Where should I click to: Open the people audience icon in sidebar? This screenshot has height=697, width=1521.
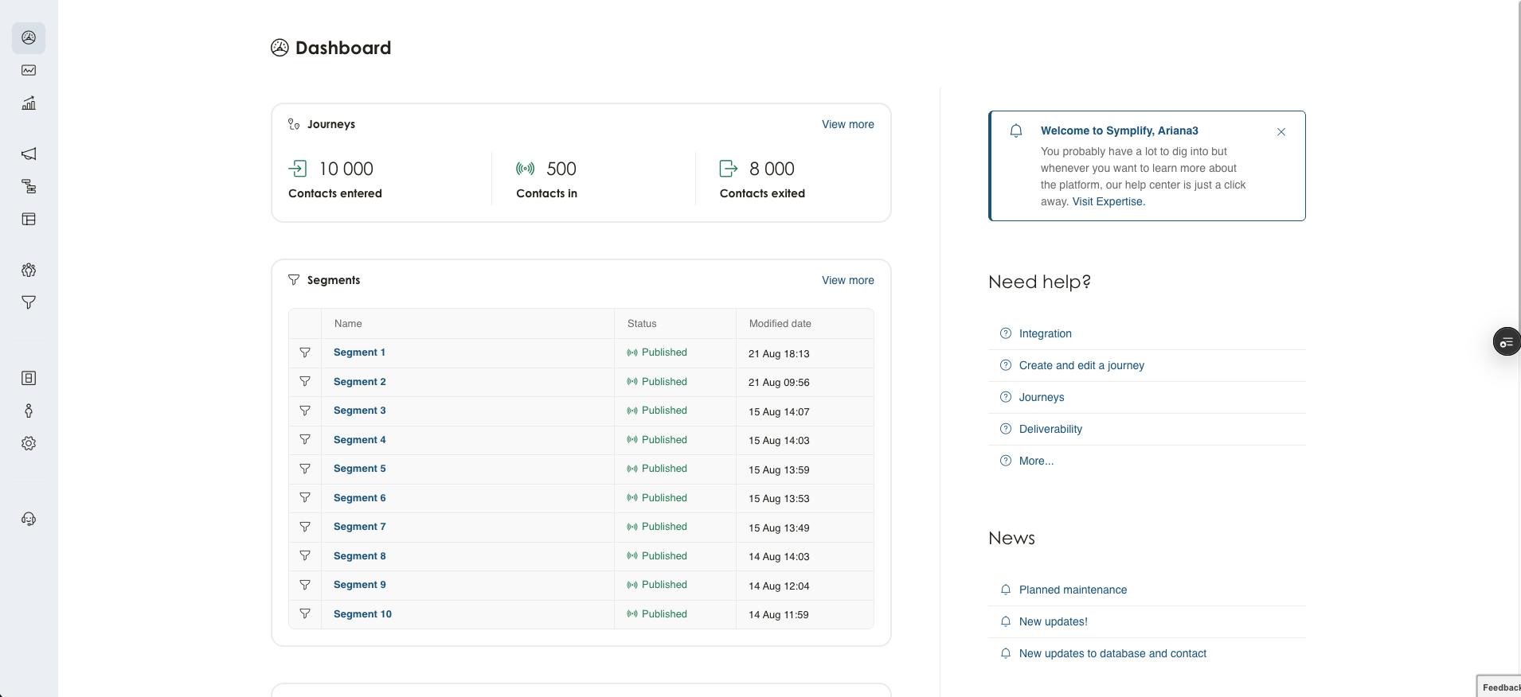[x=29, y=270]
